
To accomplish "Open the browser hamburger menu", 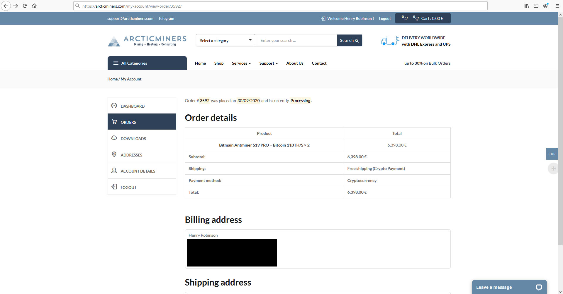I will tap(557, 6).
